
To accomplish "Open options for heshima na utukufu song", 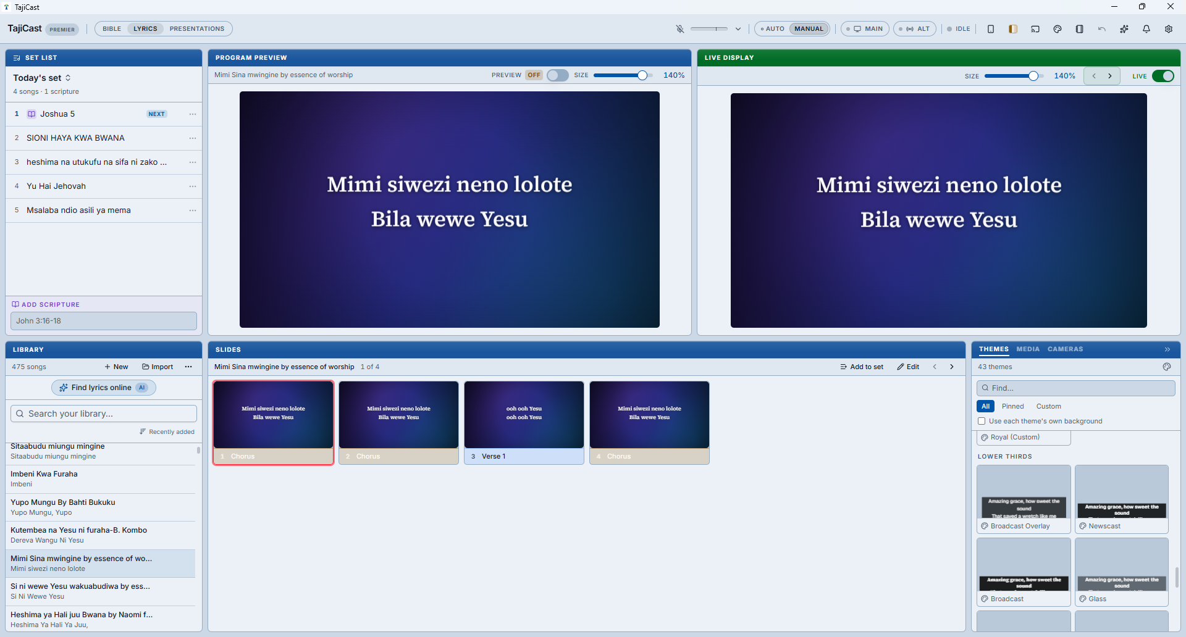I will [x=193, y=162].
